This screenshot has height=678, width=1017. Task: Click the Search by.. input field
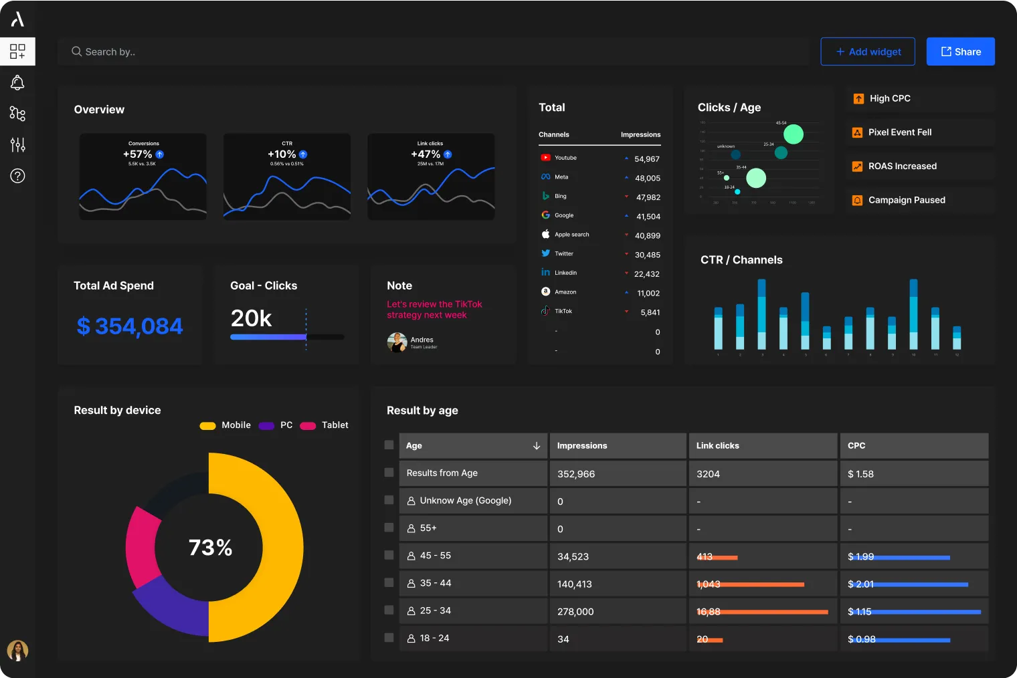coord(433,51)
